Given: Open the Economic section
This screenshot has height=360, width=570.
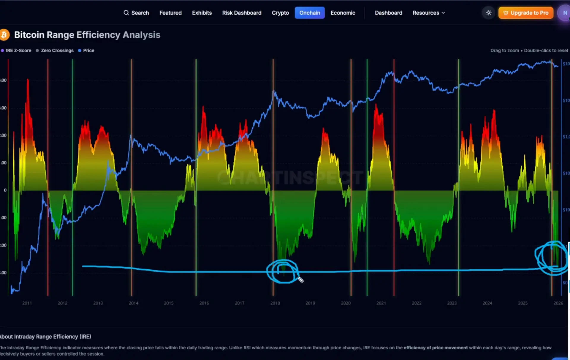Looking at the screenshot, I should [343, 13].
